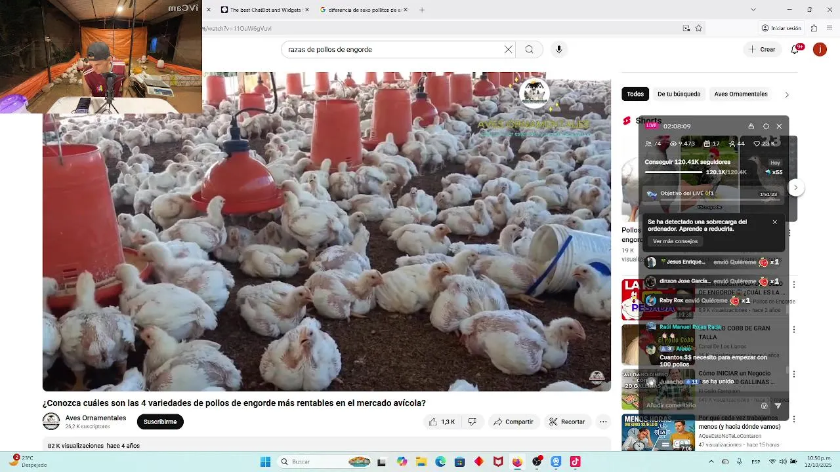Click the Suscribirme button
The width and height of the screenshot is (840, 472).
coord(160,422)
